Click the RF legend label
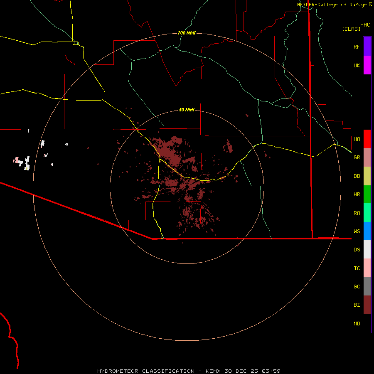This screenshot has height=374, width=374. click(357, 47)
